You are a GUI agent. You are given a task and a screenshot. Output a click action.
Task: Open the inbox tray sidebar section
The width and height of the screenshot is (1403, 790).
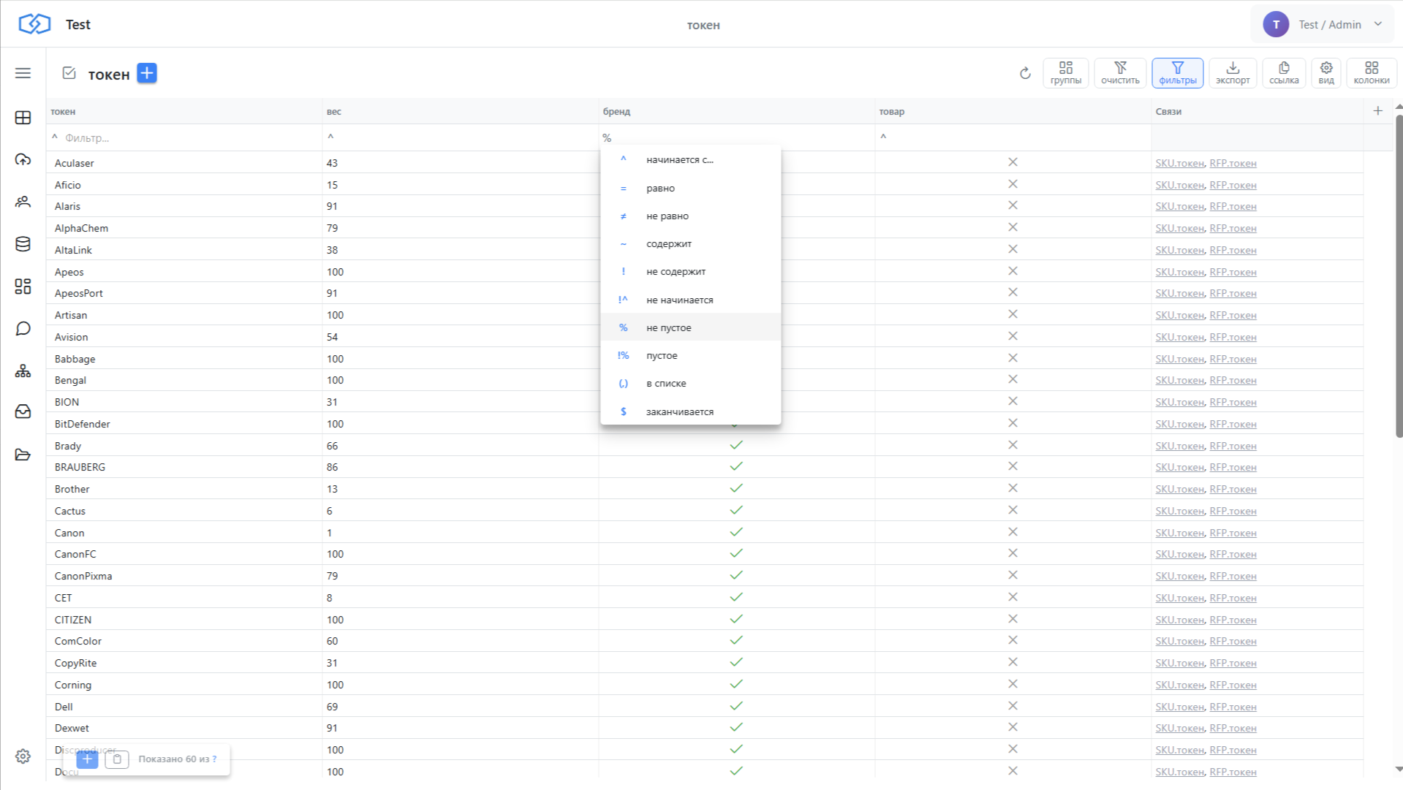tap(23, 412)
